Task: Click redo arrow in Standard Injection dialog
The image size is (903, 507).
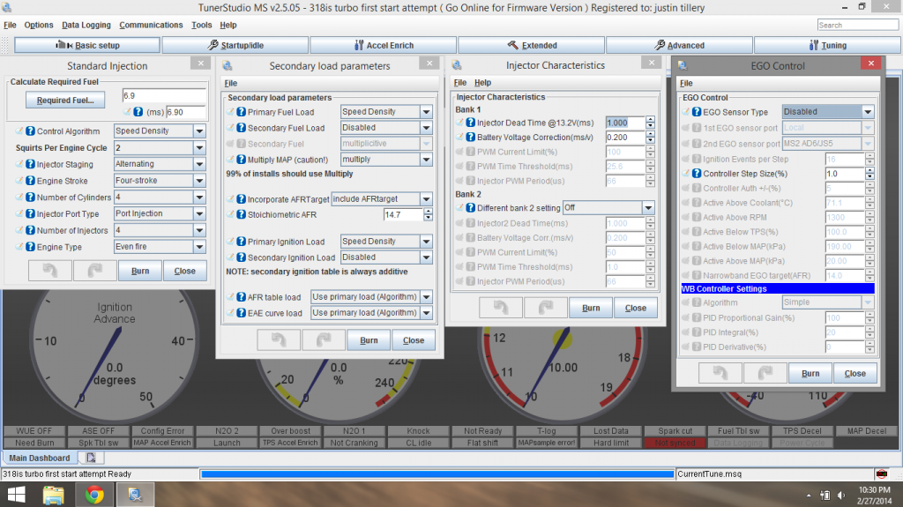Action: pos(94,270)
